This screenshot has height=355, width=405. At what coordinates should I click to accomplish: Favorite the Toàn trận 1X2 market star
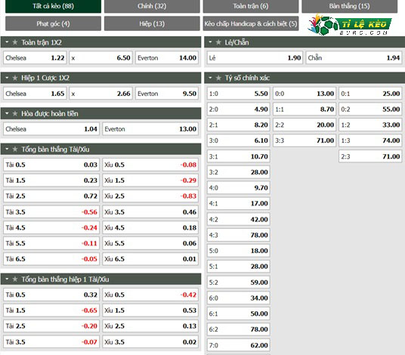click(15, 42)
